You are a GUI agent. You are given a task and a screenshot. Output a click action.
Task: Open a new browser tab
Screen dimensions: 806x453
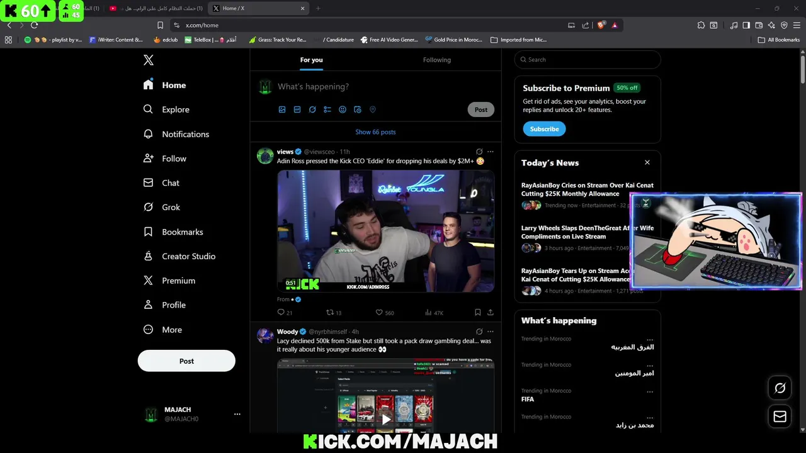coord(318,8)
